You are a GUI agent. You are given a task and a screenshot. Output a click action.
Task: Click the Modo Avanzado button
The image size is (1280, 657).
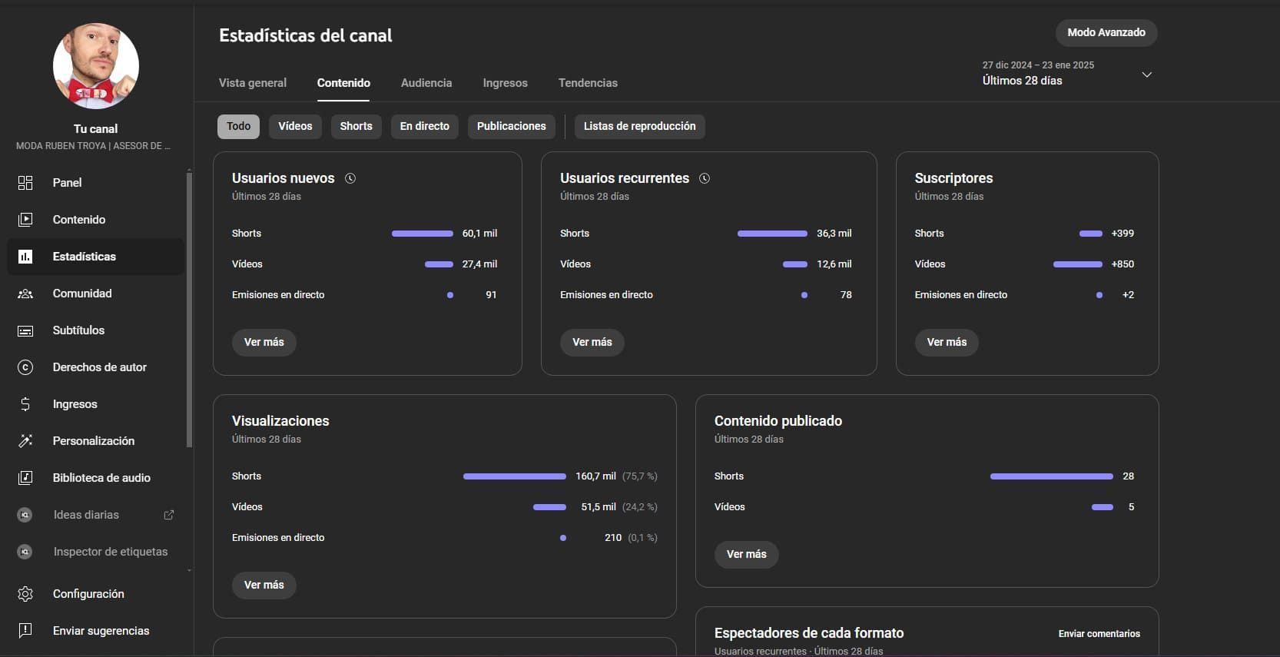click(x=1106, y=32)
